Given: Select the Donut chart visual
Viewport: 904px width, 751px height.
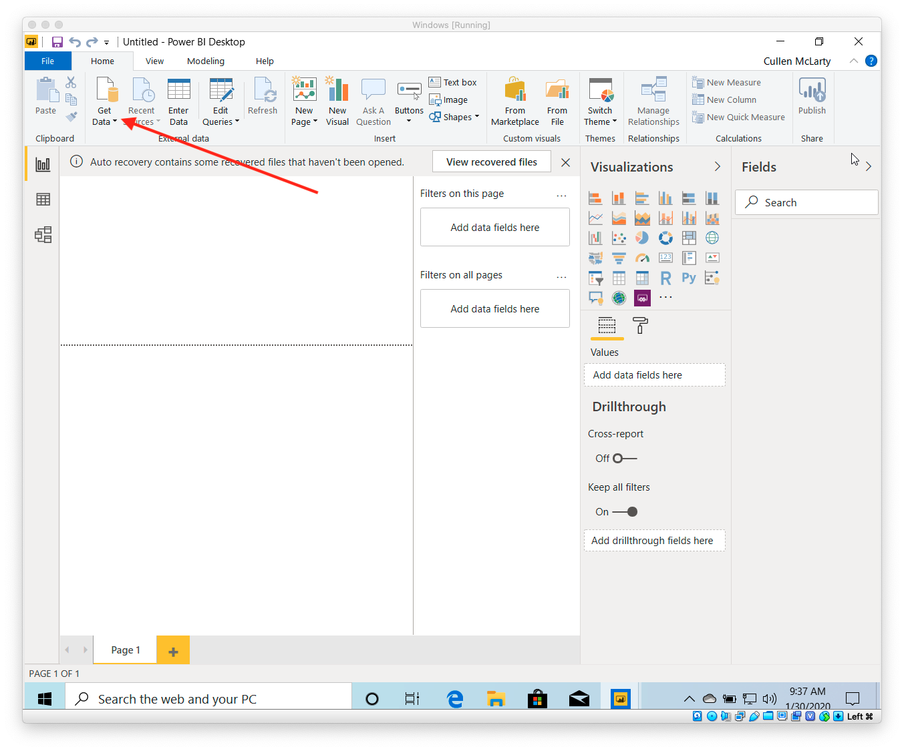Looking at the screenshot, I should pyautogui.click(x=665, y=238).
